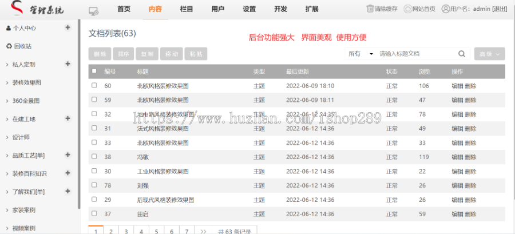Click the sidebar vertical scrollbar
Image resolution: width=515 pixels, height=234 pixels.
click(79, 114)
